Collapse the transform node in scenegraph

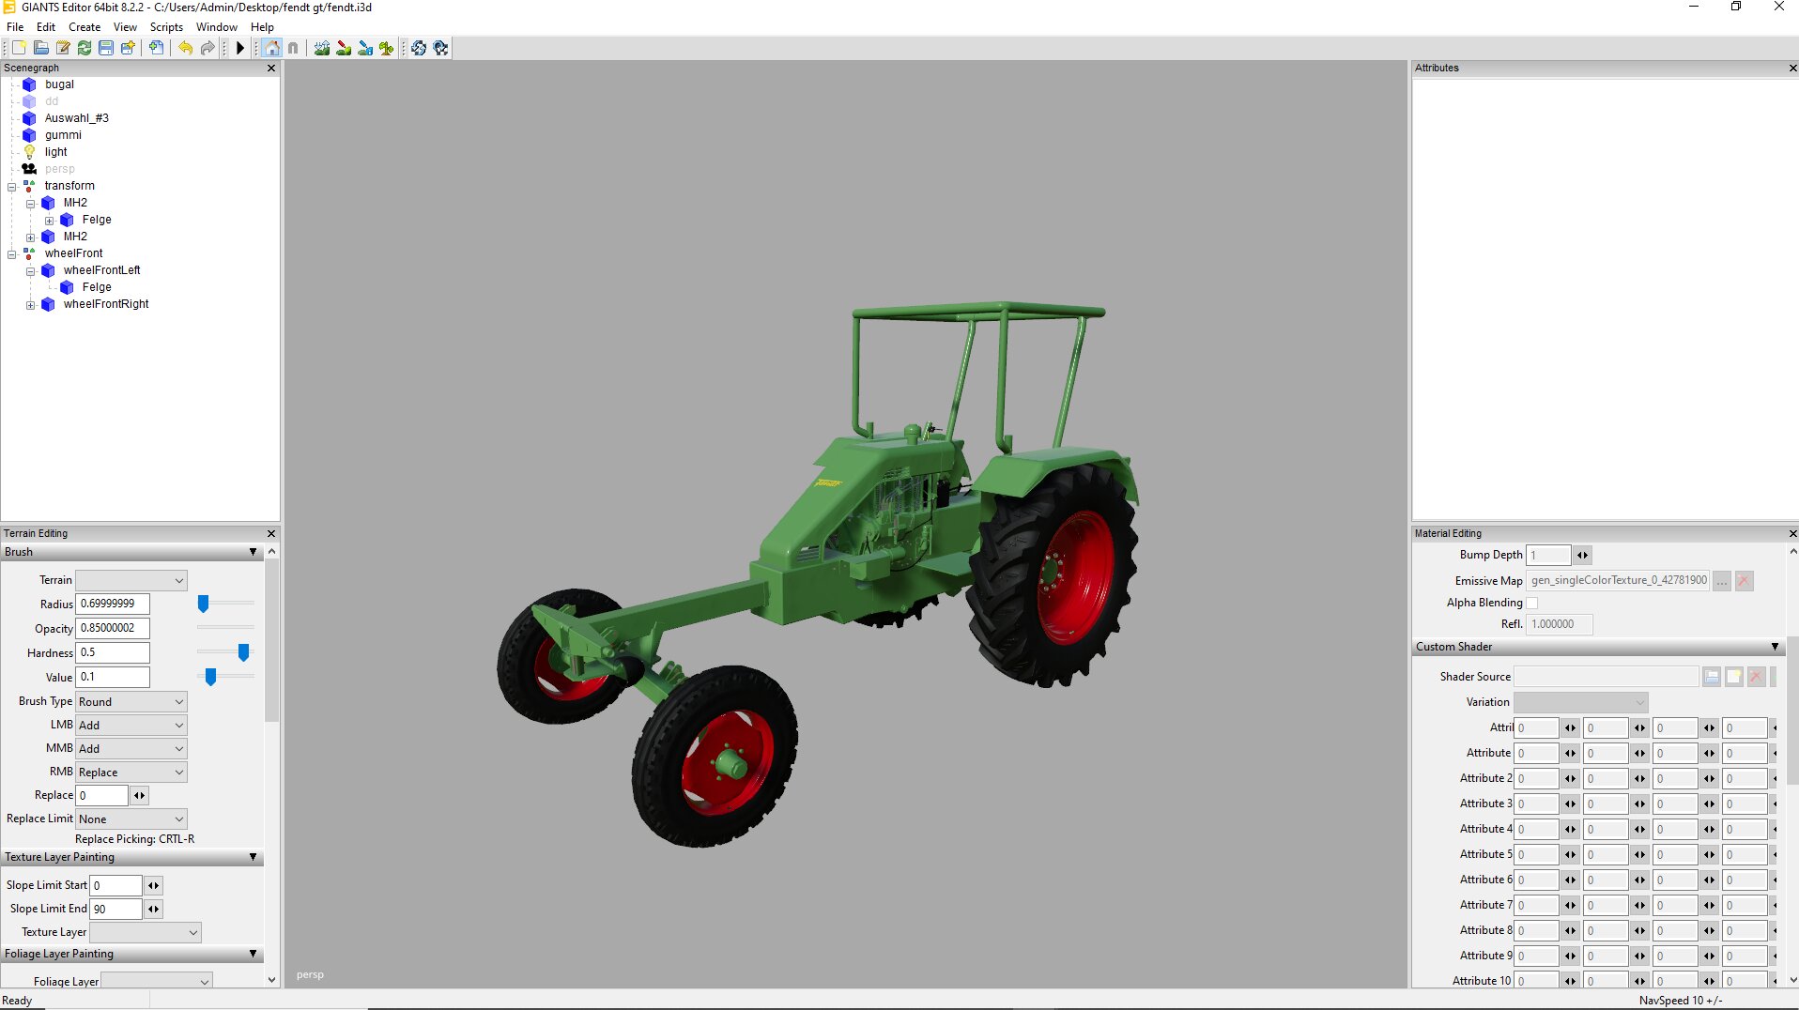pos(12,187)
